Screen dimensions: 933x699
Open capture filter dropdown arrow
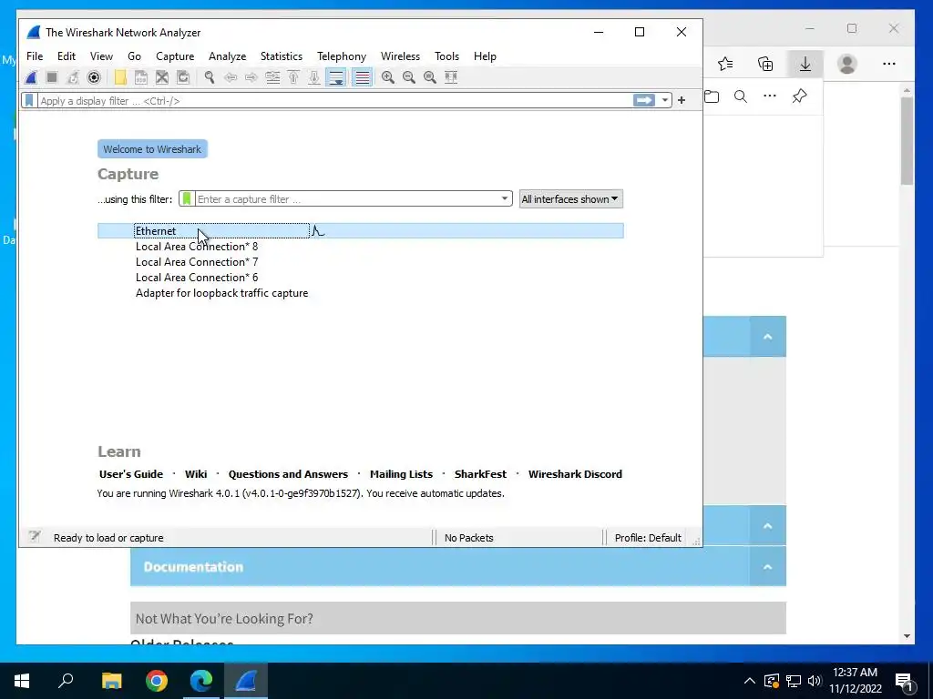coord(505,199)
